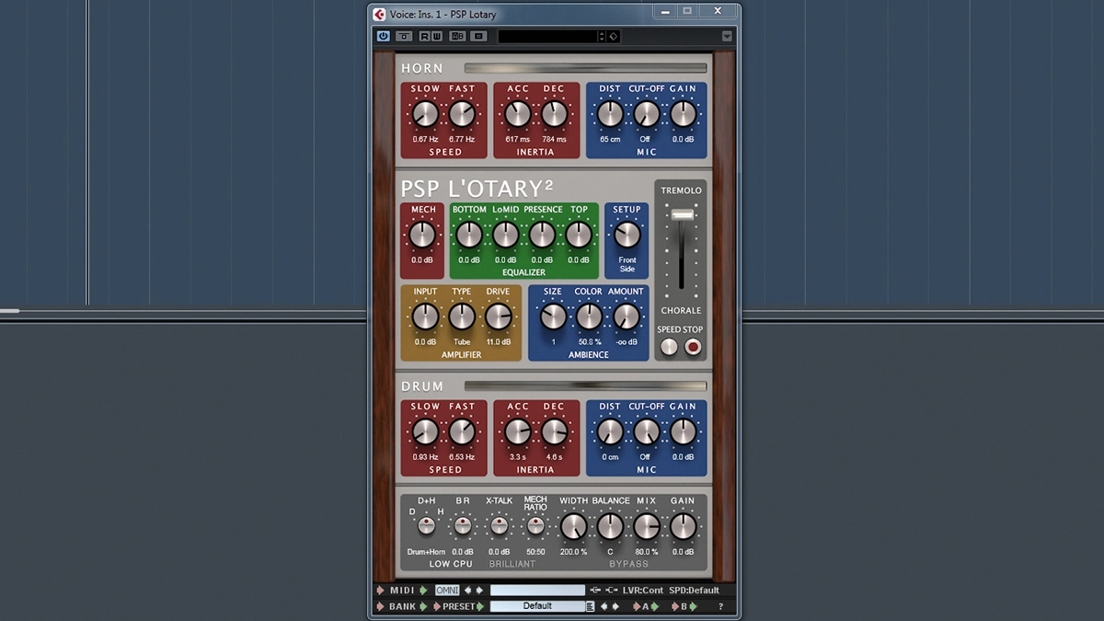Toggle the plugin power bypass button

(384, 36)
